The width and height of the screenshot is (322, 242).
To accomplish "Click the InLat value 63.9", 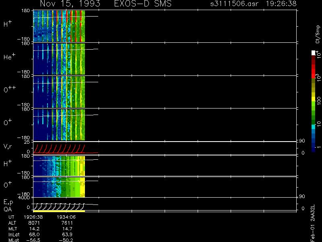I will pos(67,234).
